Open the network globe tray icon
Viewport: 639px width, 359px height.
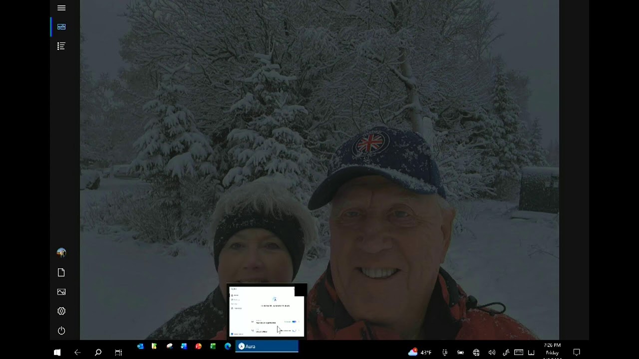click(x=476, y=353)
